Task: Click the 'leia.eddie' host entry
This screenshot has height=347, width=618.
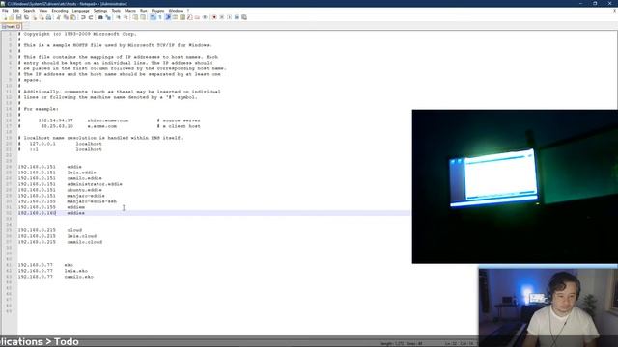Action: [x=81, y=173]
